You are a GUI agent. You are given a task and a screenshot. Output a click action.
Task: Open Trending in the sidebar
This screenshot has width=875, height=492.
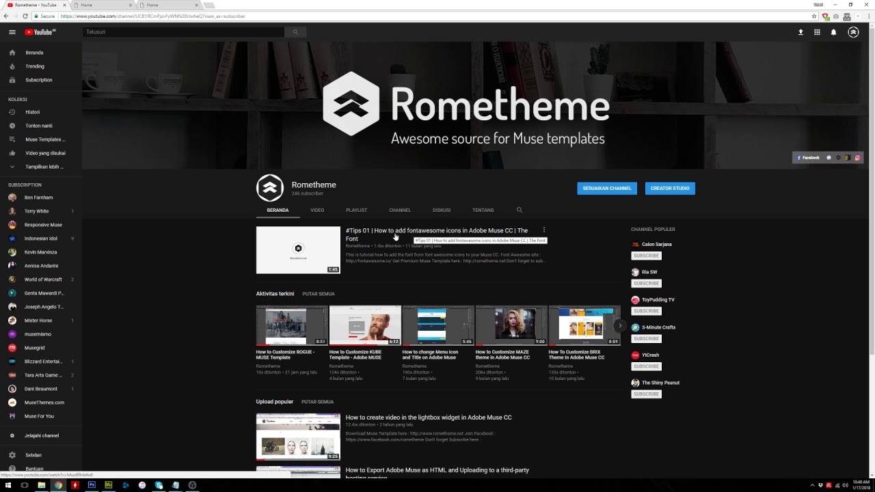tap(41, 66)
